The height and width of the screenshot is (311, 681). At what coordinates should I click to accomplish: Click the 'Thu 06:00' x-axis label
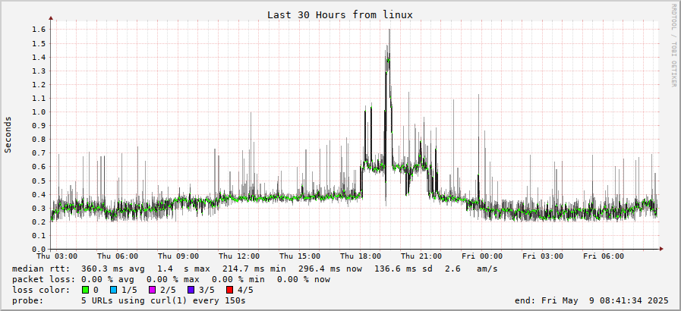point(118,256)
